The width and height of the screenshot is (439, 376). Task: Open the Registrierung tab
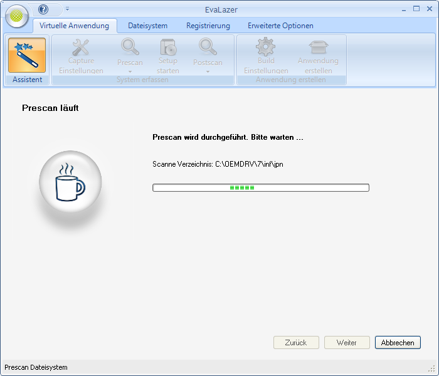[x=208, y=26]
